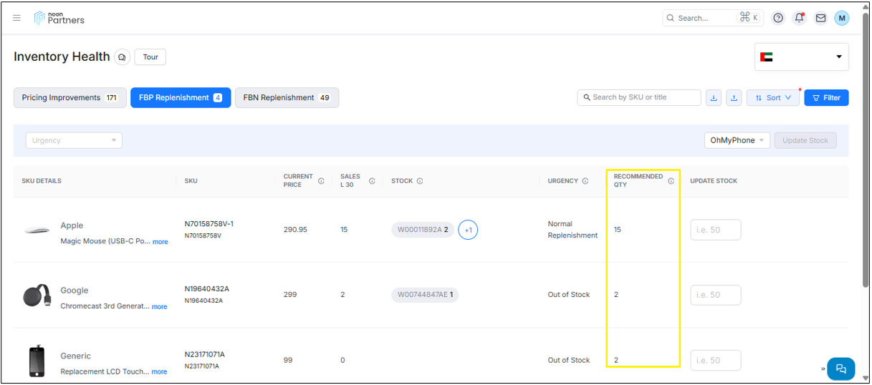Click update stock field for Google Chromecast
This screenshot has height=385, width=872.
(715, 295)
